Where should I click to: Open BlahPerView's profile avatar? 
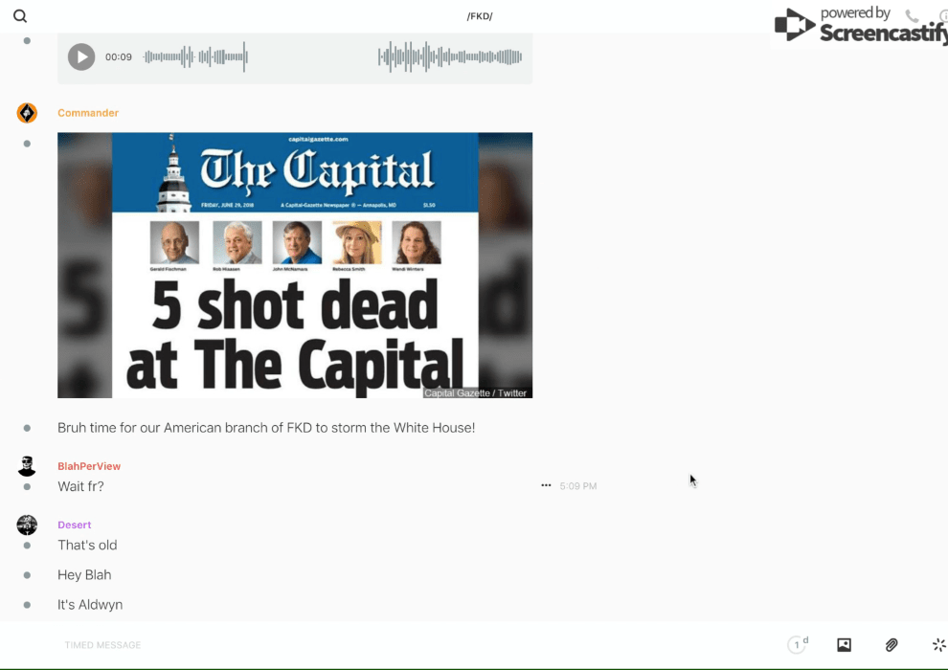[x=27, y=466]
